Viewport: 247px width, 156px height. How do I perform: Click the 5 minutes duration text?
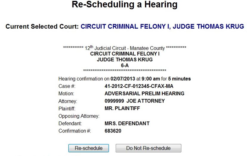click(179, 79)
